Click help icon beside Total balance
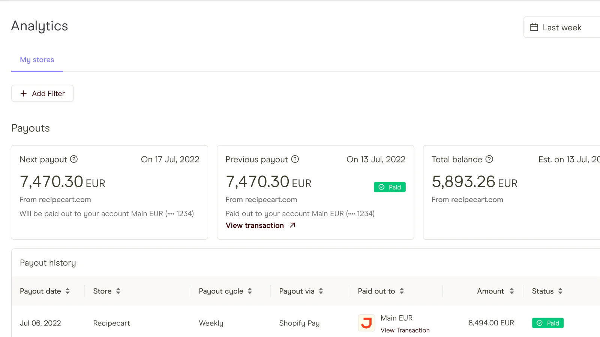 pyautogui.click(x=489, y=159)
